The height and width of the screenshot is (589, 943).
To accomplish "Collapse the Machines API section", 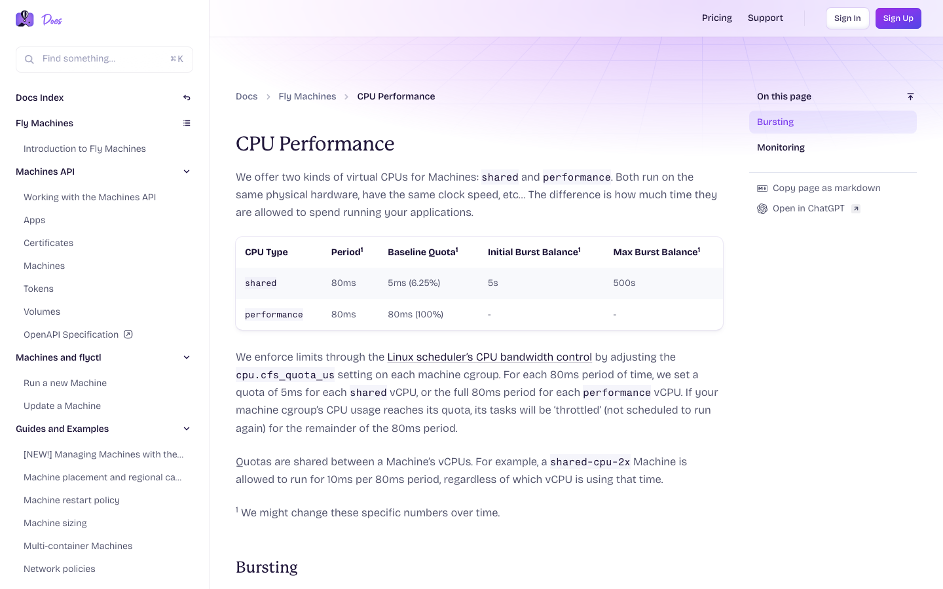I will (187, 171).
